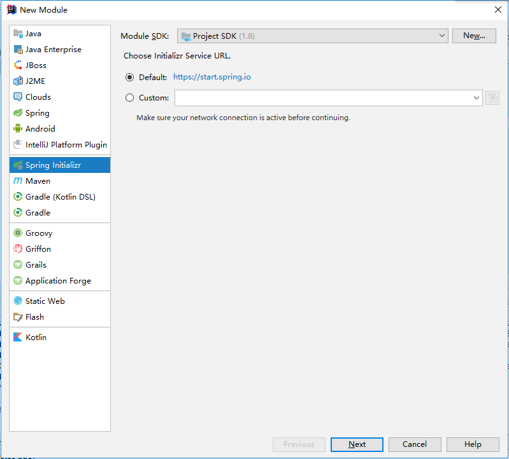Click the Static Web globe icon
Viewport: 509px width, 459px height.
18,301
